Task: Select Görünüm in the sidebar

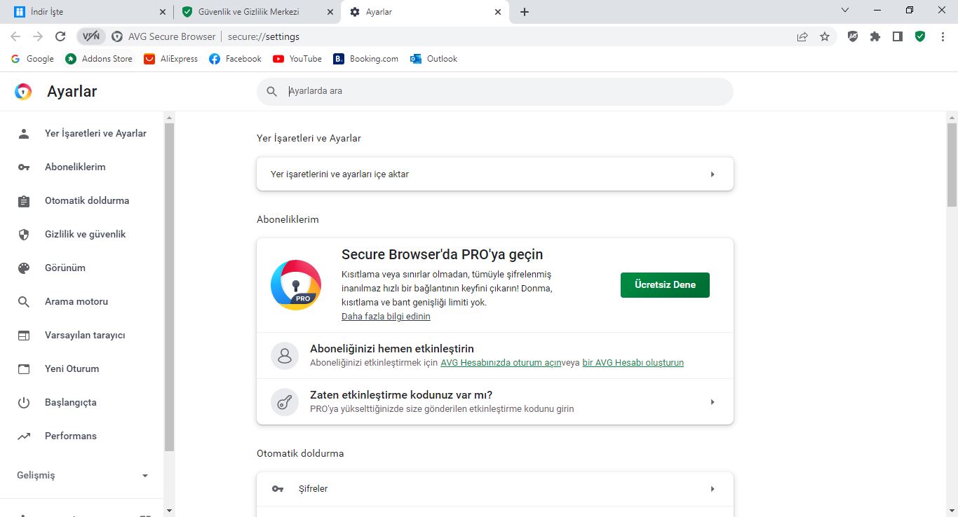Action: click(x=83, y=268)
